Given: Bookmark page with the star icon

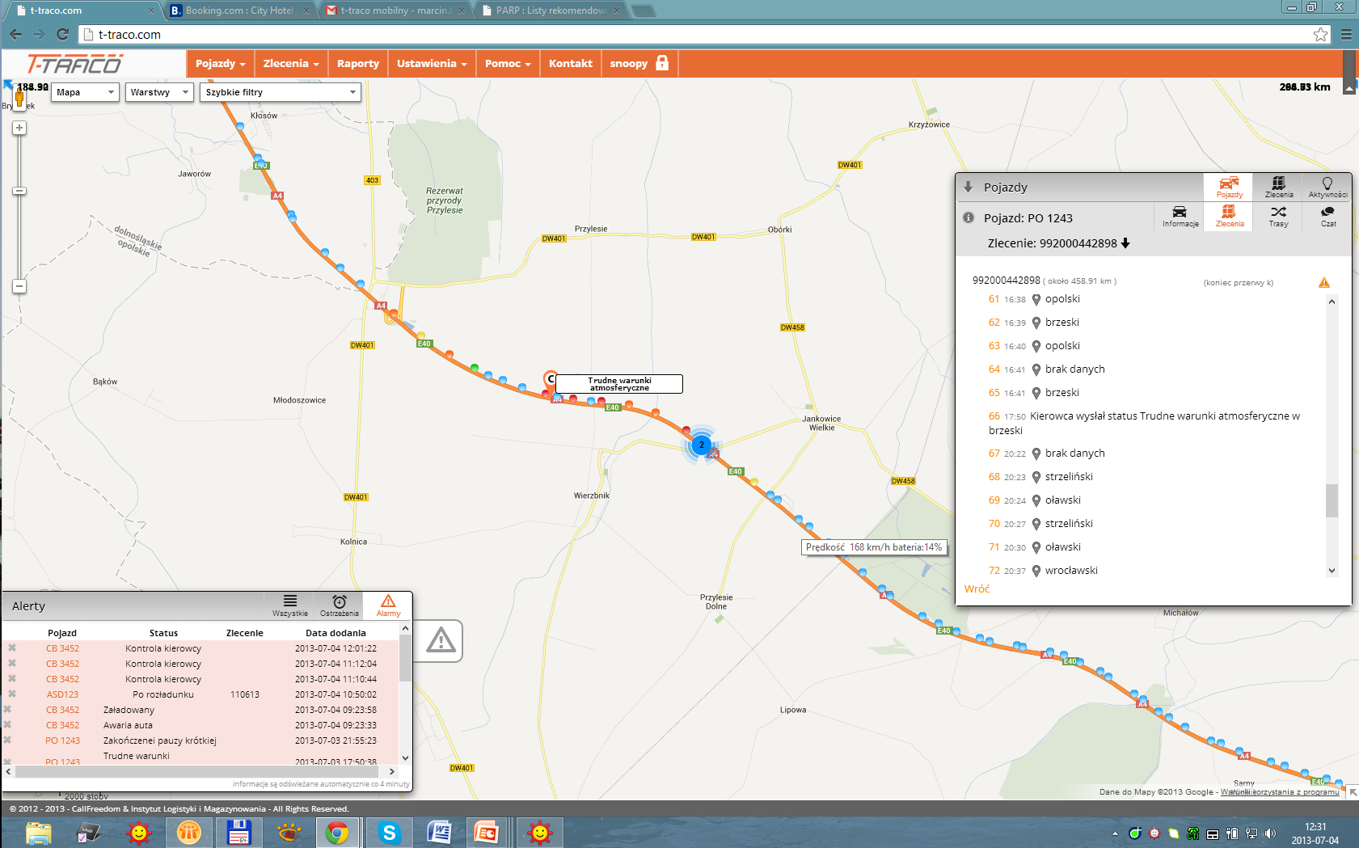Looking at the screenshot, I should (x=1320, y=34).
